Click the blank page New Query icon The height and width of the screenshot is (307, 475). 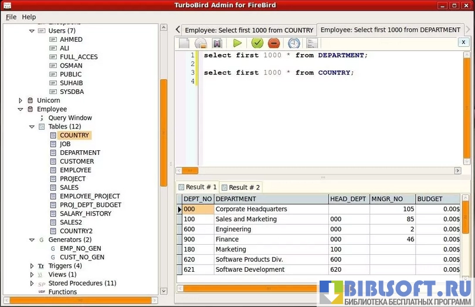(184, 43)
